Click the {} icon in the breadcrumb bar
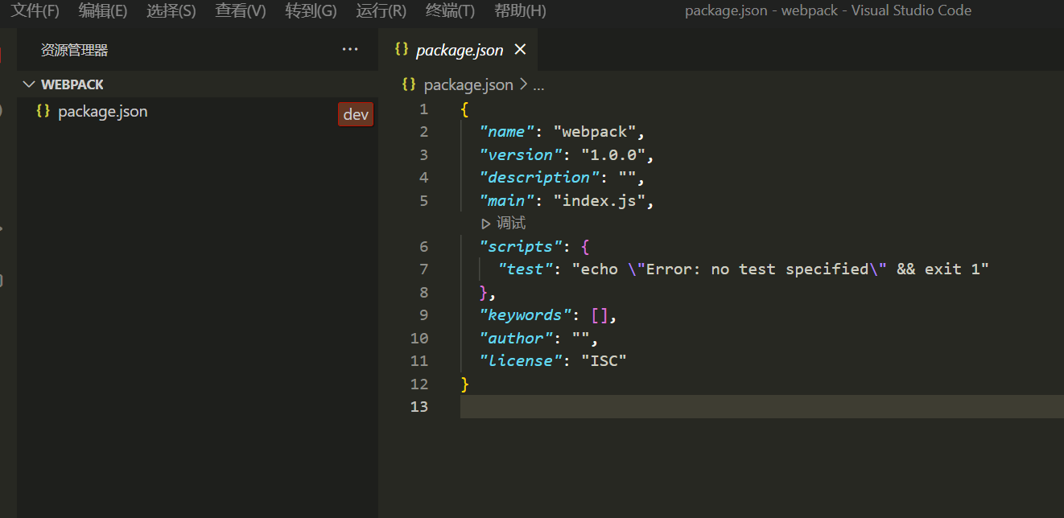The image size is (1064, 518). point(408,84)
